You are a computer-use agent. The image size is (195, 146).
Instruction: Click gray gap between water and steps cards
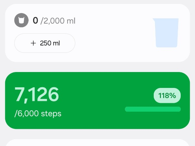(97, 67)
